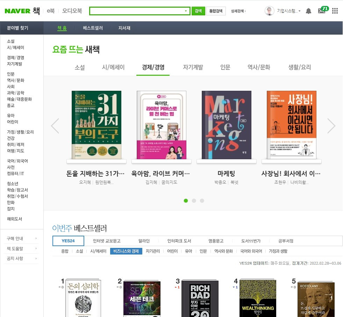Screen dimensions: 343x317
Task: Filter bestsellers by 가정과 생활
Action: [x=278, y=251]
